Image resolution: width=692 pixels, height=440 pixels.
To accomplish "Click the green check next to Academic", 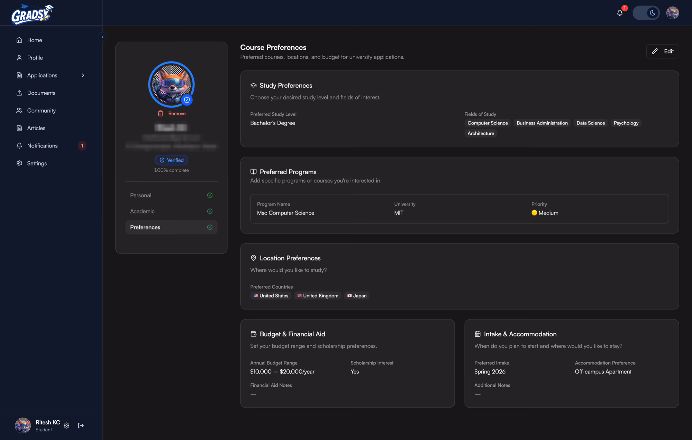I will (210, 211).
